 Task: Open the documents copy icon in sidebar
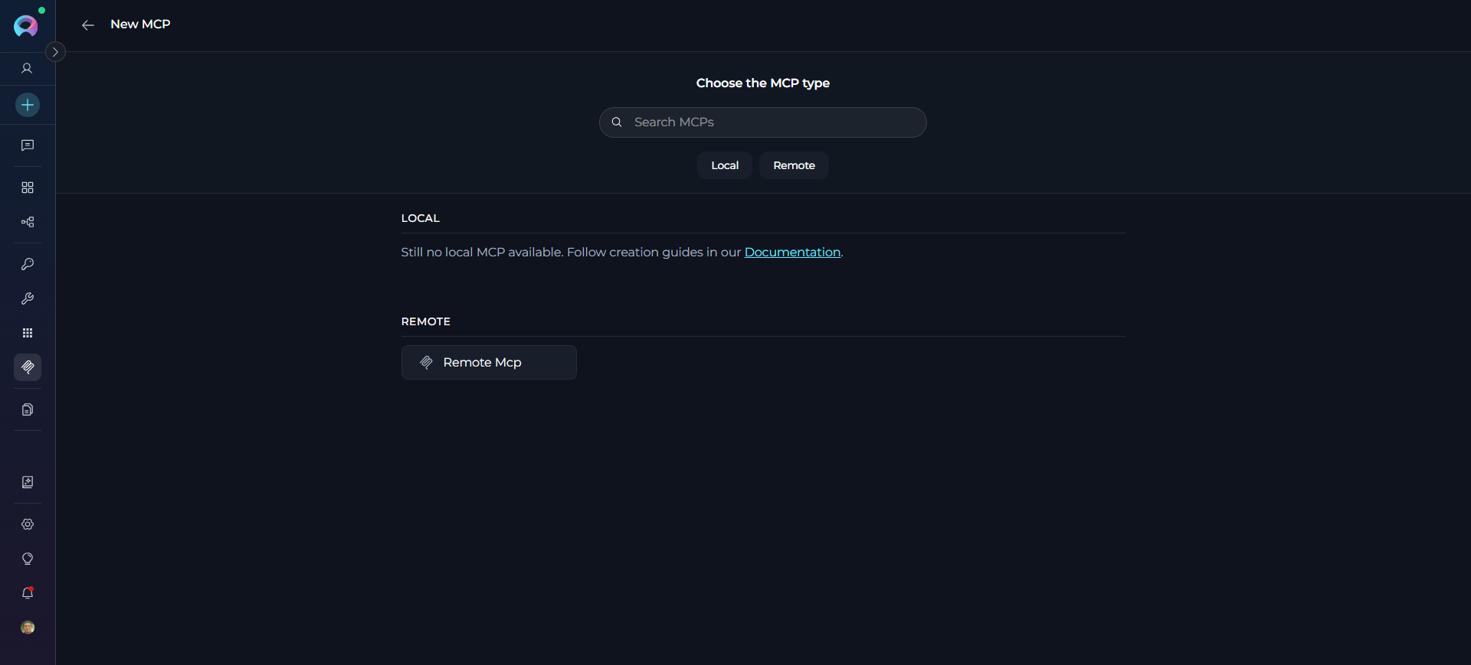(x=28, y=409)
